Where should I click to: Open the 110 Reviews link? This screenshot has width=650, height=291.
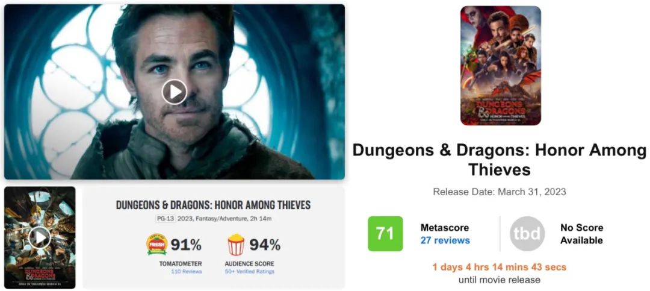(x=187, y=272)
